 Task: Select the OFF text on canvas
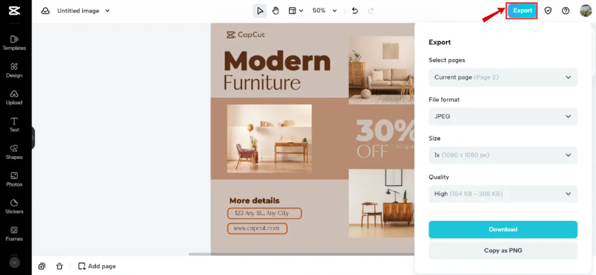click(x=372, y=151)
